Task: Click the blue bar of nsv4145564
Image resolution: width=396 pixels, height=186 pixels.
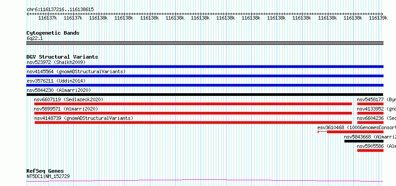Action: pyautogui.click(x=205, y=76)
